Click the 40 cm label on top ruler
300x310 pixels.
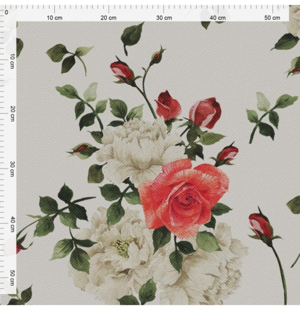pos(218,18)
